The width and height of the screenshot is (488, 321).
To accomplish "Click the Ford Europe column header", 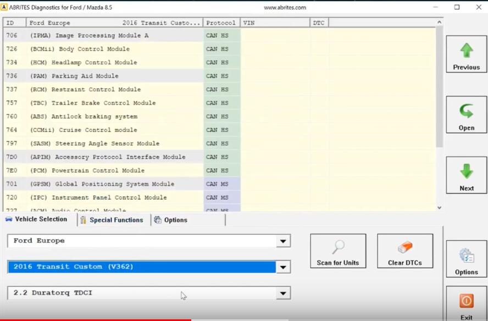I will coord(114,23).
